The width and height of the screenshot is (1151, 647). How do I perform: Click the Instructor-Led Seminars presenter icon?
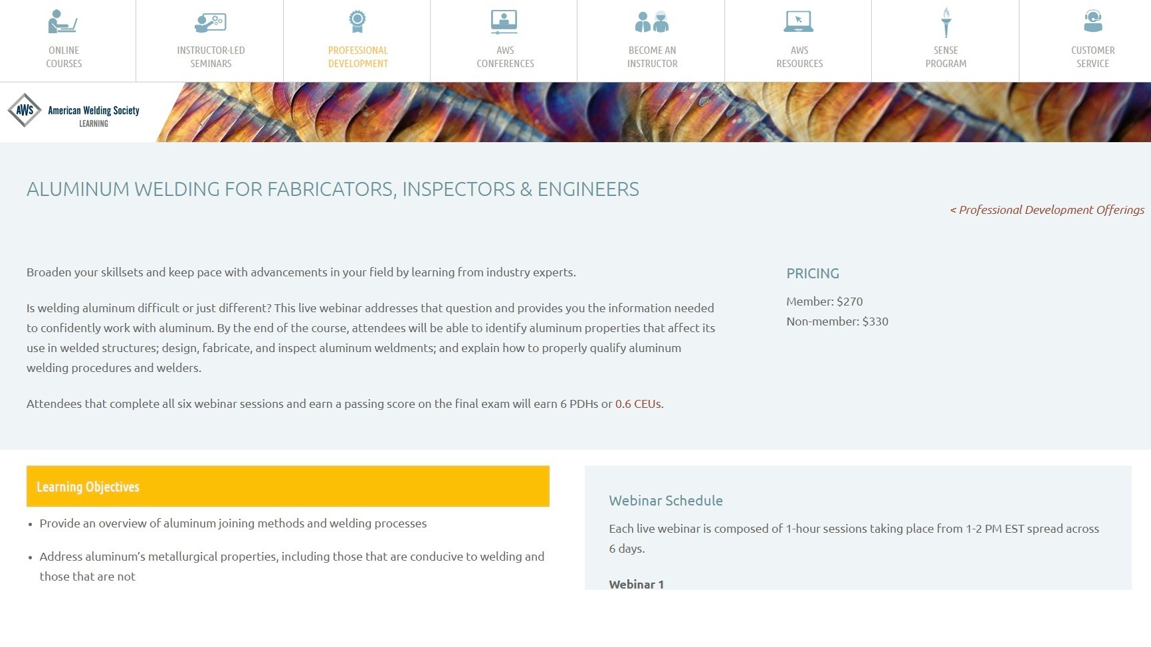pos(211,22)
